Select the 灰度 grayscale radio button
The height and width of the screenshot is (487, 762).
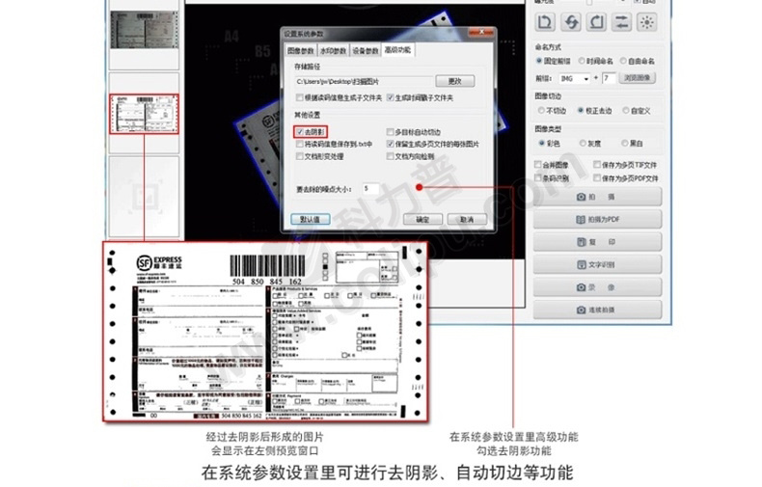pyautogui.click(x=582, y=143)
